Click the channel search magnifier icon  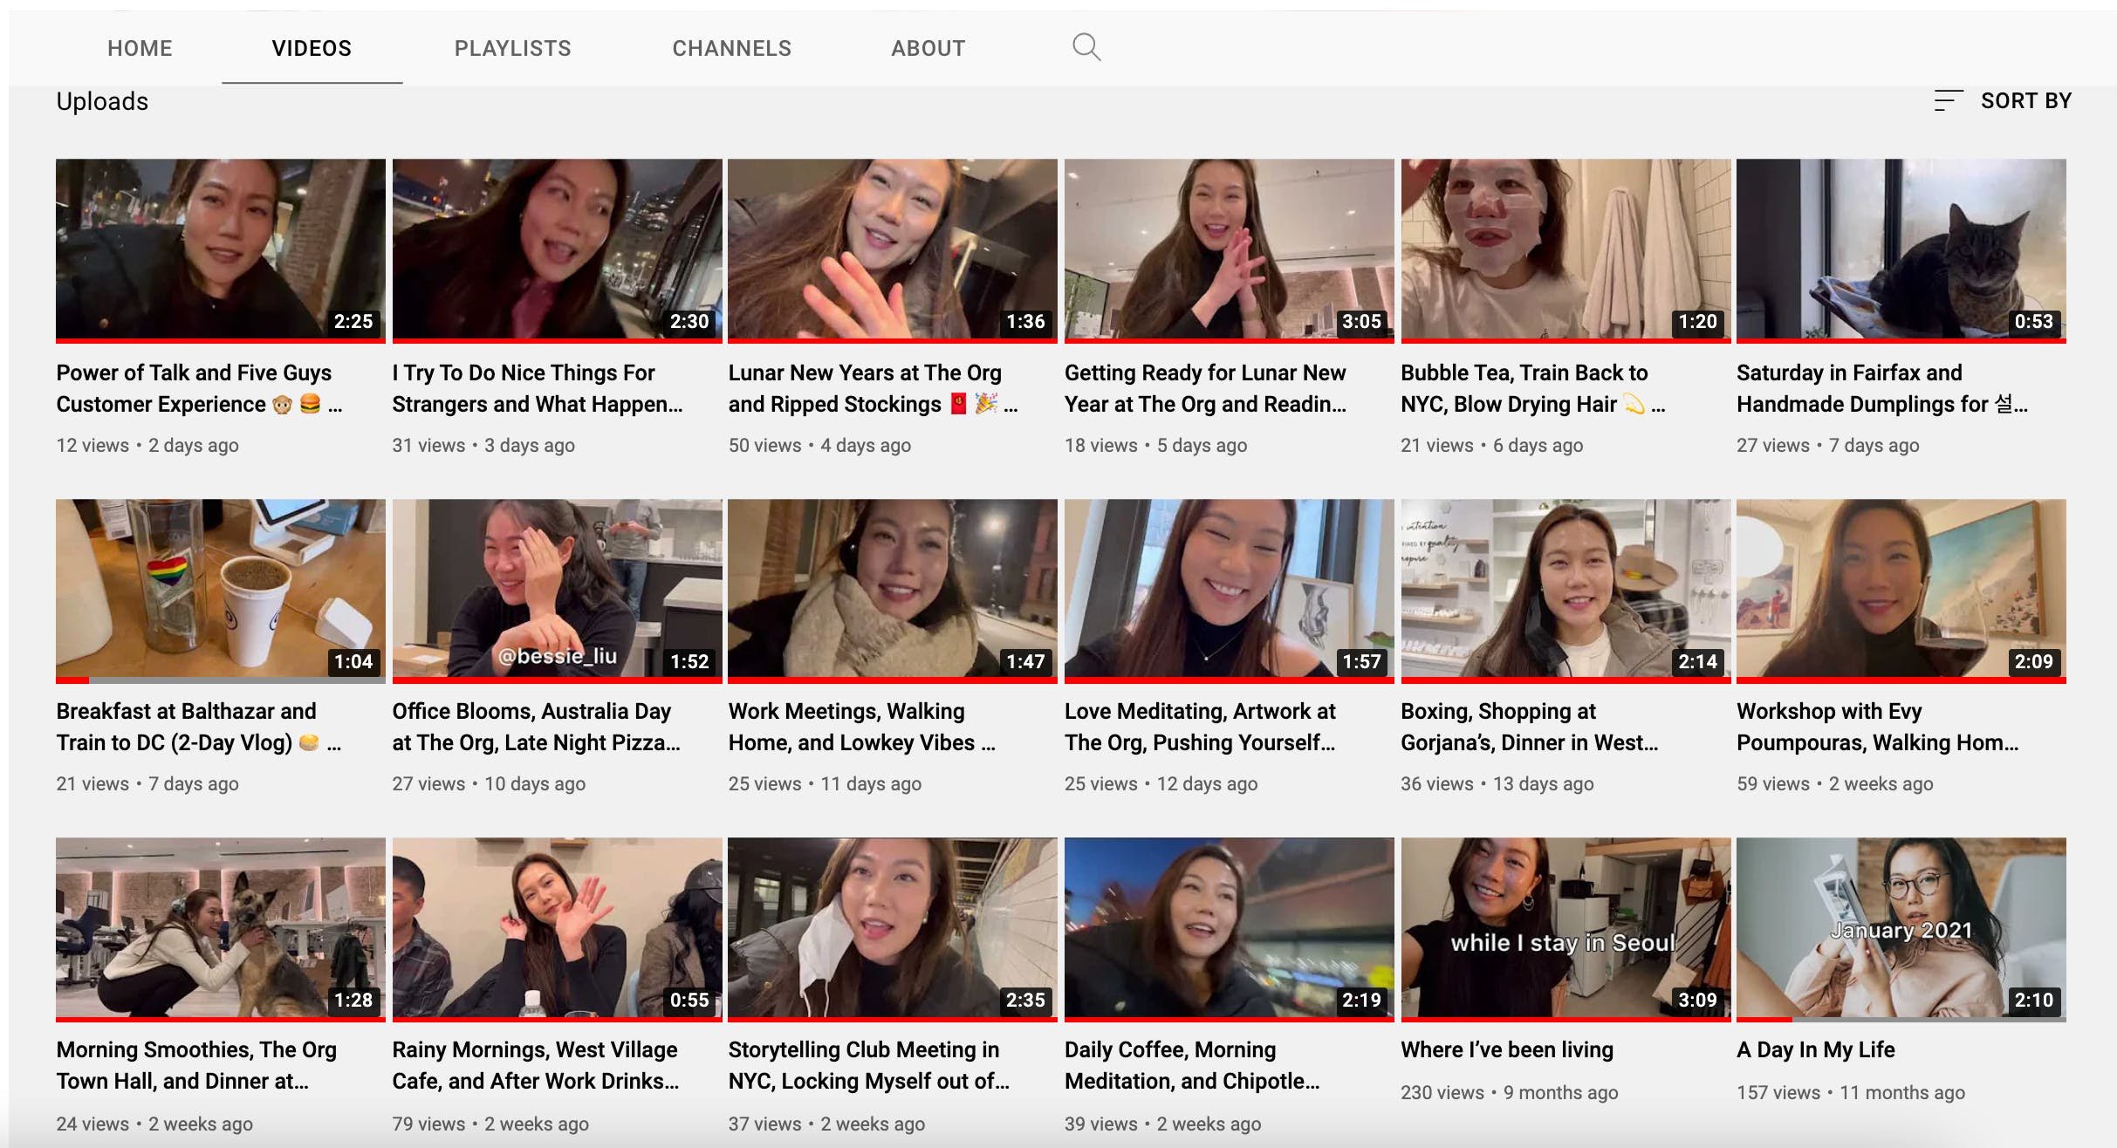(1086, 47)
